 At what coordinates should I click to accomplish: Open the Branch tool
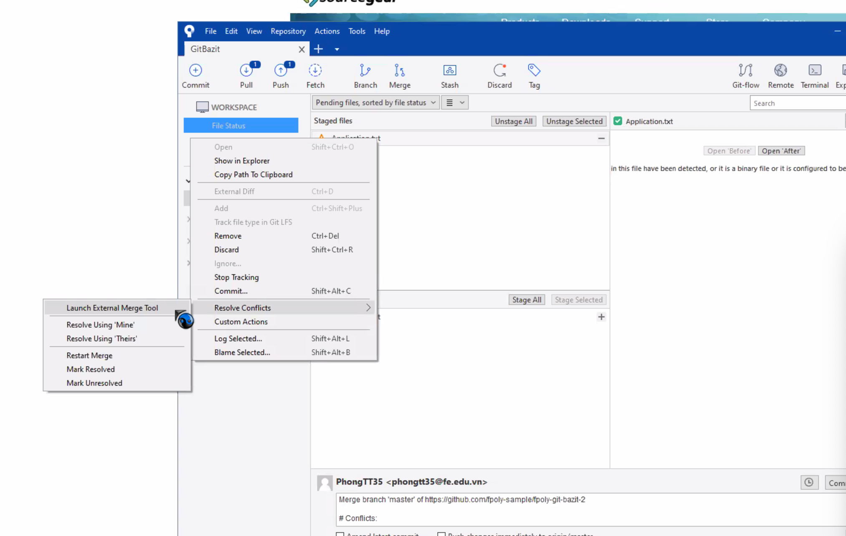pos(365,76)
